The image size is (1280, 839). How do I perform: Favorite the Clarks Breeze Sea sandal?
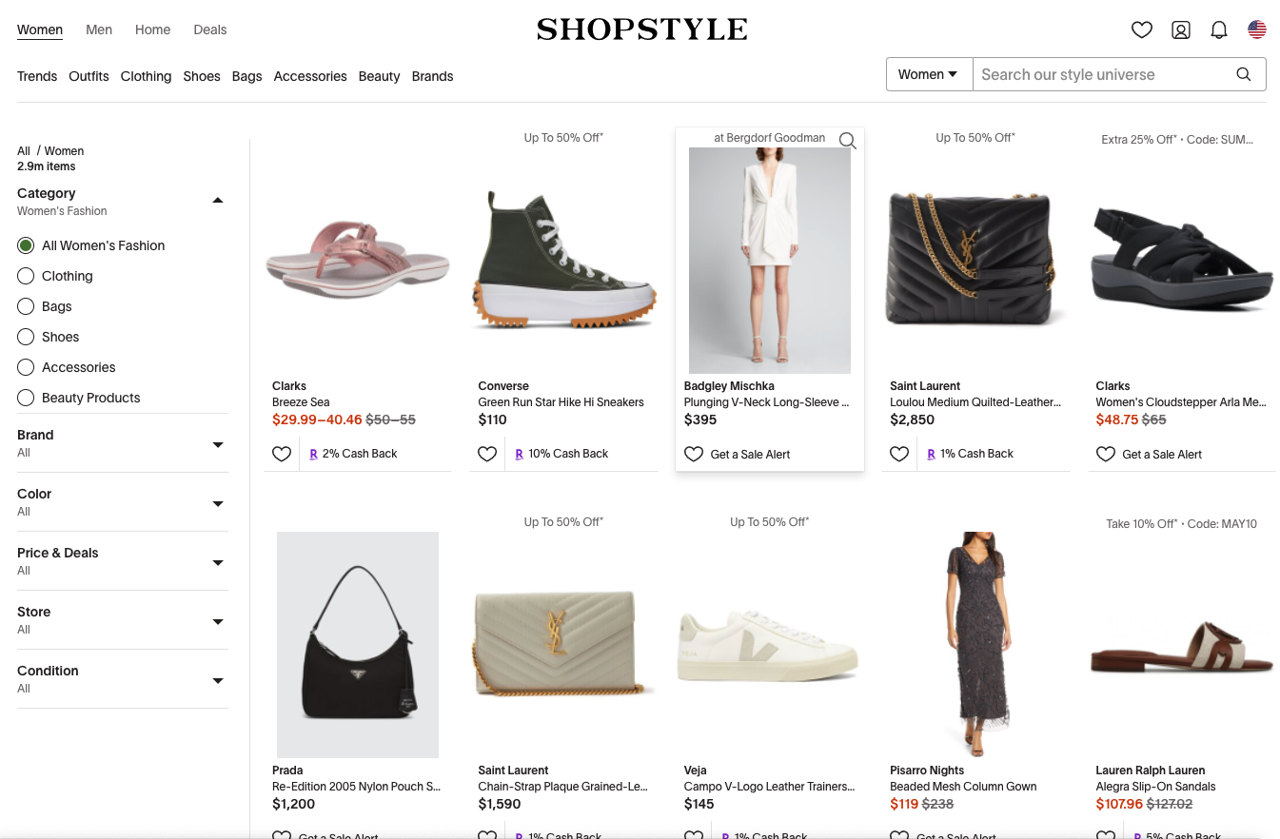(x=282, y=454)
